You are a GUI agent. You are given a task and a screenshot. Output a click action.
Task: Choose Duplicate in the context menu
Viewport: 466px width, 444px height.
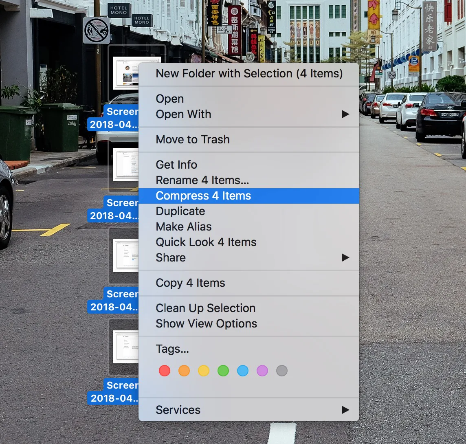(249, 211)
